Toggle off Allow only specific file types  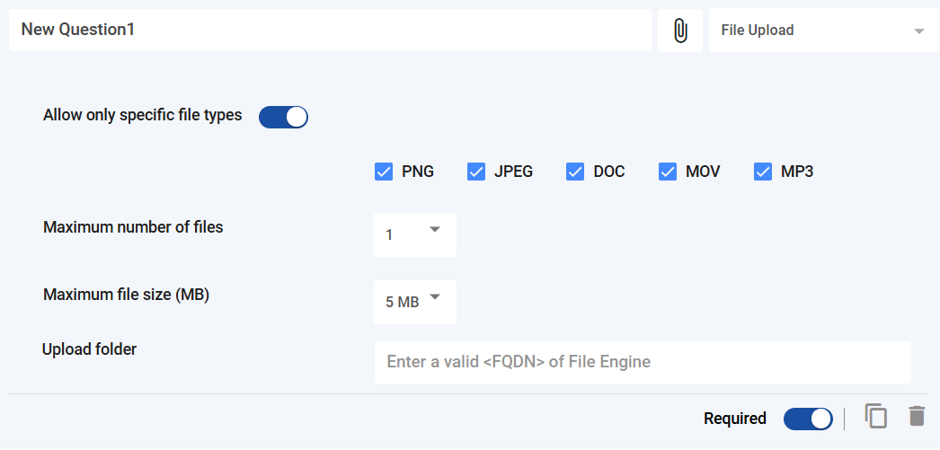[283, 117]
